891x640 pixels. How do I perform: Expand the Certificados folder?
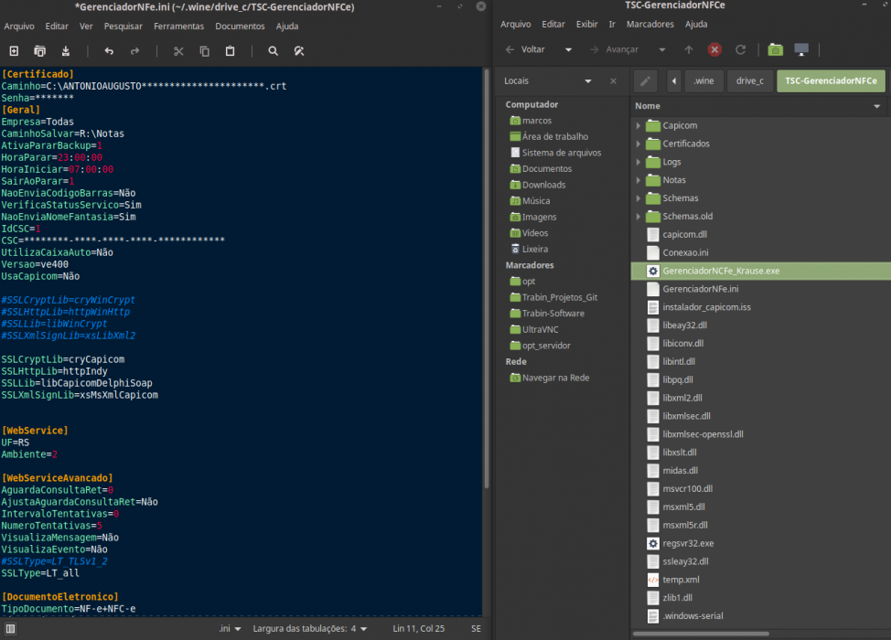[x=639, y=144]
